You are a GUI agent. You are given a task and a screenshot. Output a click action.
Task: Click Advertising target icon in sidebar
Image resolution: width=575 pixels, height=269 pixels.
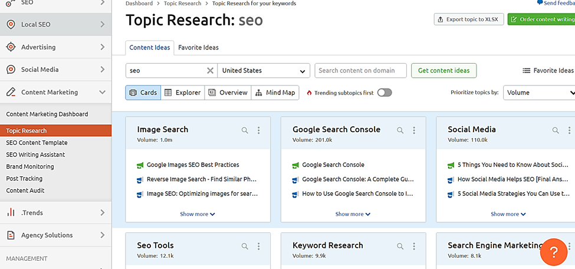(x=11, y=47)
